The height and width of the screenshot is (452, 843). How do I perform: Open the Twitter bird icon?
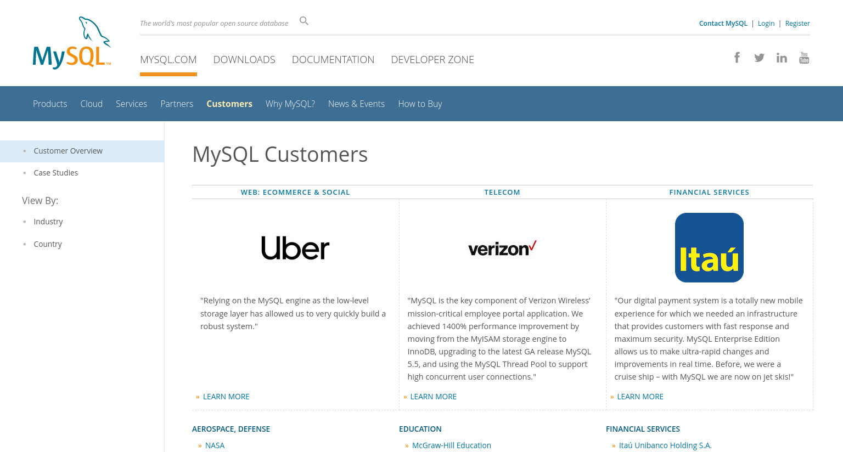pos(760,58)
